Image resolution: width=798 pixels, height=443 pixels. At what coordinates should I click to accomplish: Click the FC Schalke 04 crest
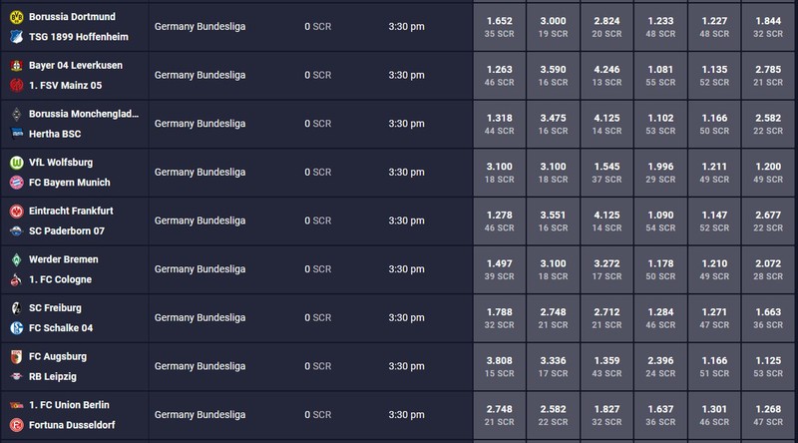[x=16, y=328]
